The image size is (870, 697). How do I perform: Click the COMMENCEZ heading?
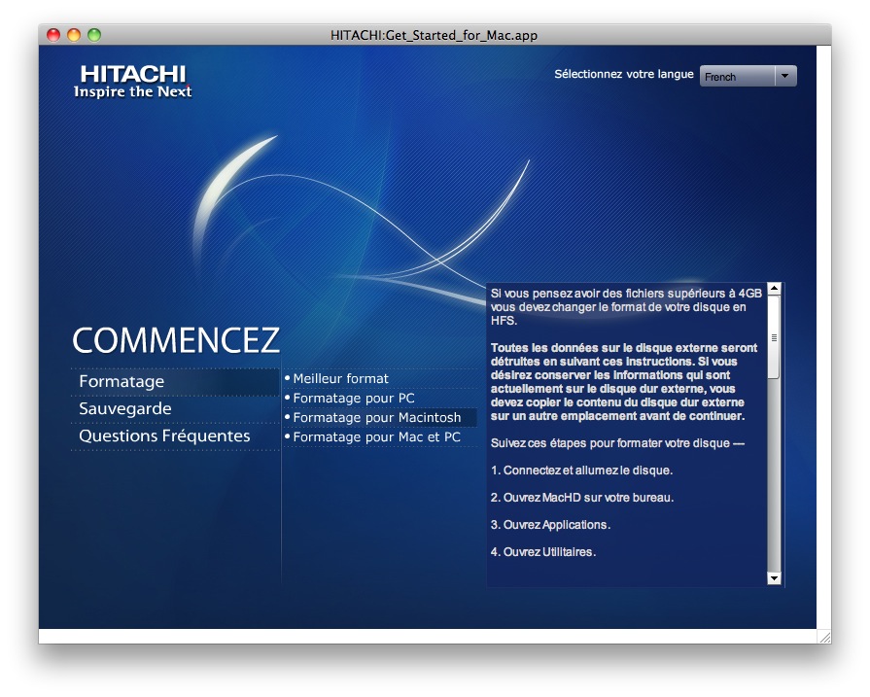176,340
